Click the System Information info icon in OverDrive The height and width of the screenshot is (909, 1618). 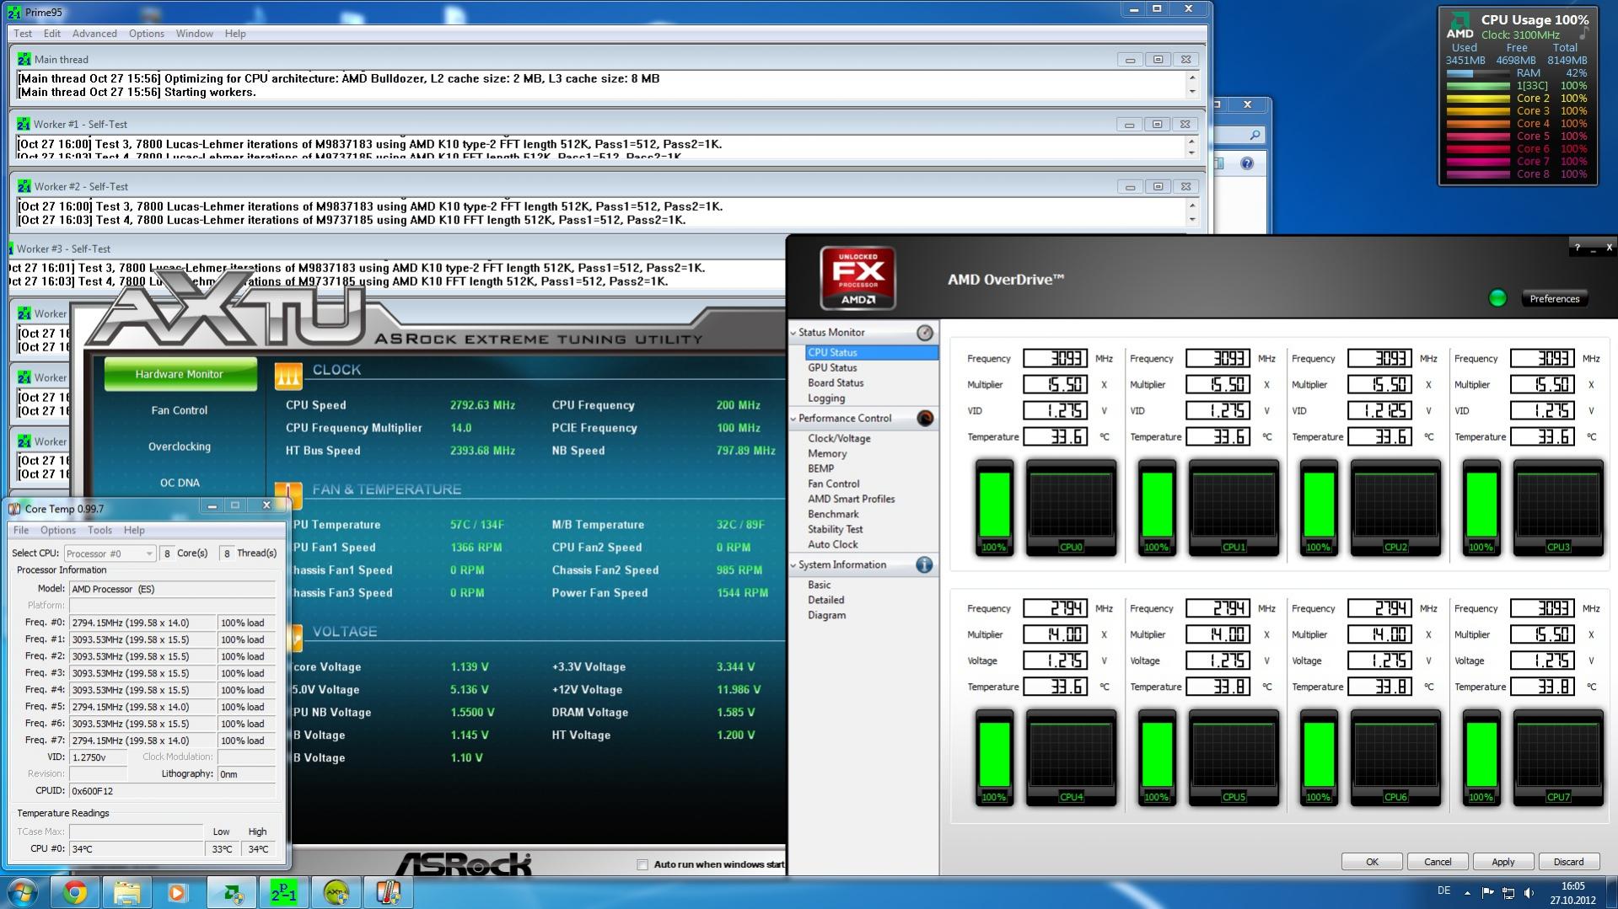pos(925,565)
